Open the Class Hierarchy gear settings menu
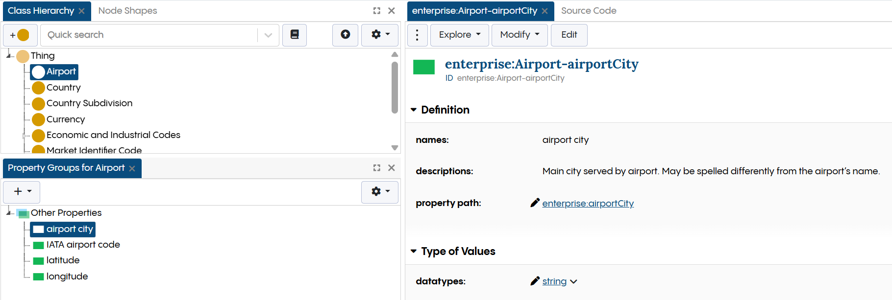The width and height of the screenshot is (892, 300). point(380,35)
